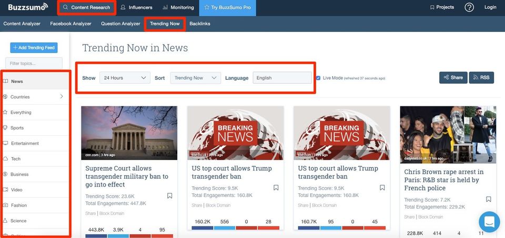Open the Influencers menu
505x238 pixels.
(x=136, y=7)
